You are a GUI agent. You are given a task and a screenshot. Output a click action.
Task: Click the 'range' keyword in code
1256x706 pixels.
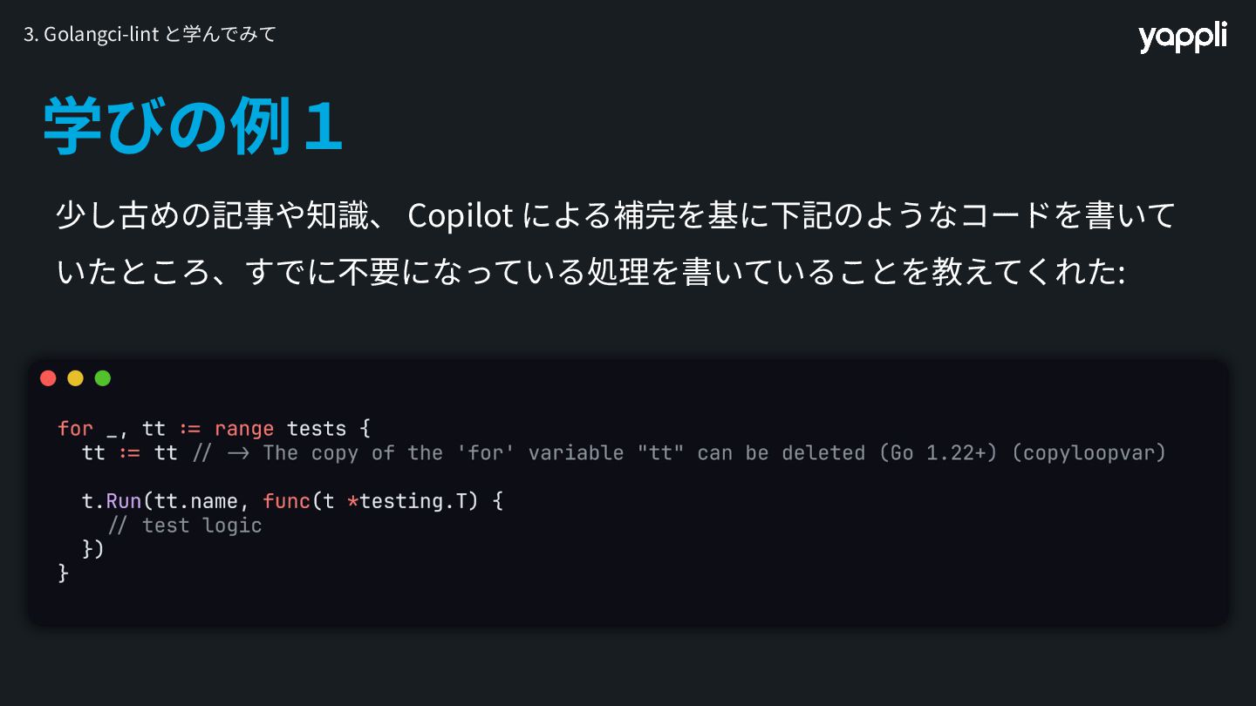[244, 429]
